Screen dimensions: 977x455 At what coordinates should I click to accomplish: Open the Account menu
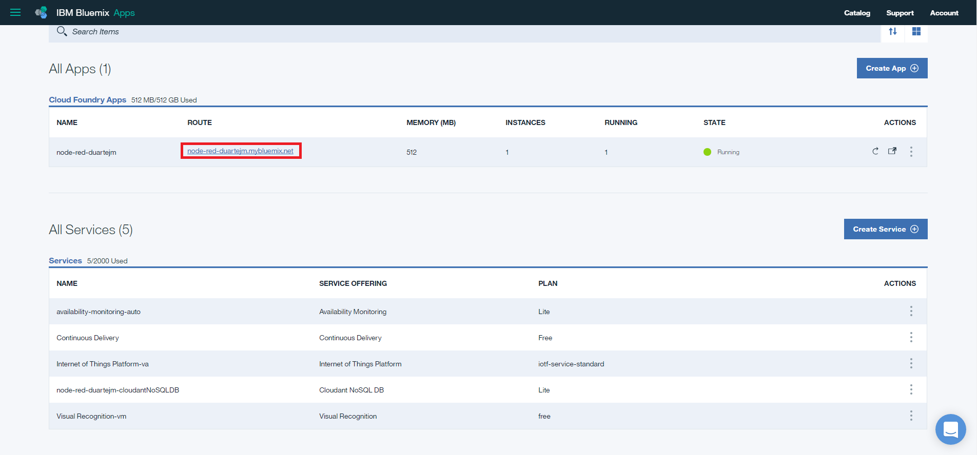[944, 13]
